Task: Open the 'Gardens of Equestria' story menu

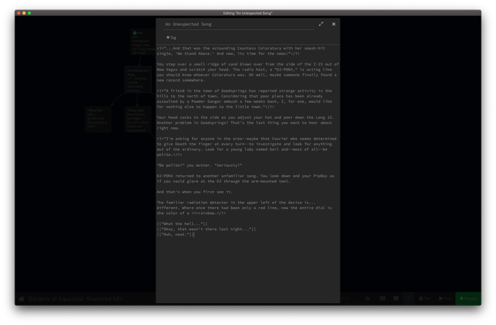Action: [77, 299]
